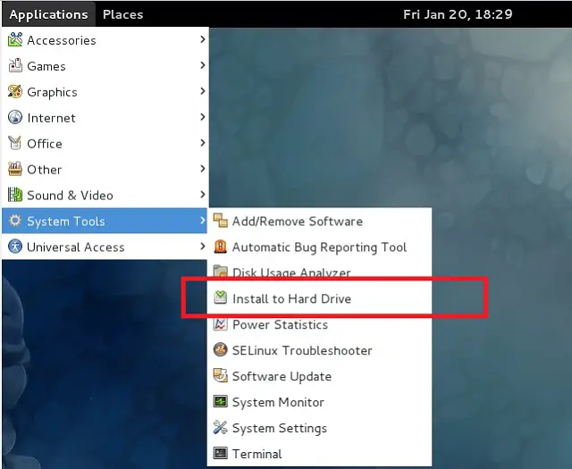
Task: Open Disk Usage Analyzer entry
Action: pyautogui.click(x=319, y=271)
